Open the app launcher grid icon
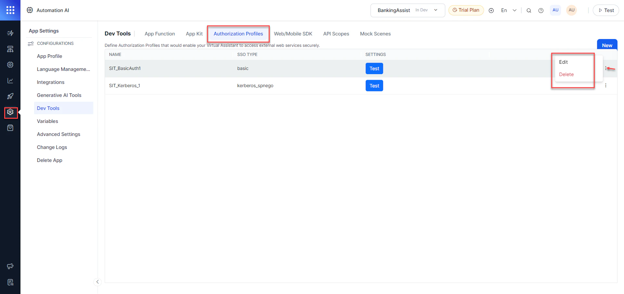Image resolution: width=624 pixels, height=294 pixels. [10, 10]
